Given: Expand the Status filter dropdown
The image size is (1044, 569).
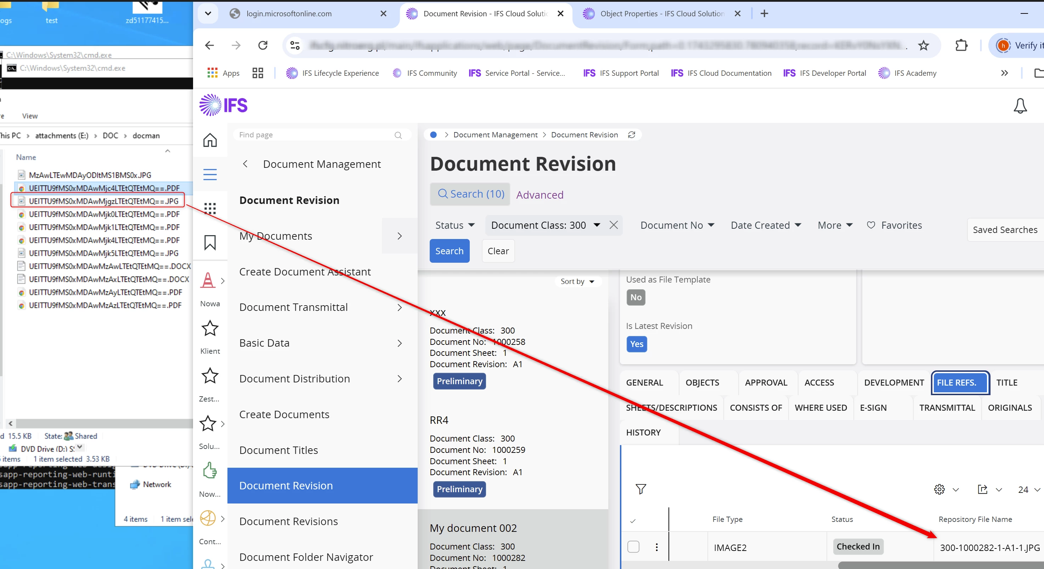Looking at the screenshot, I should coord(454,225).
